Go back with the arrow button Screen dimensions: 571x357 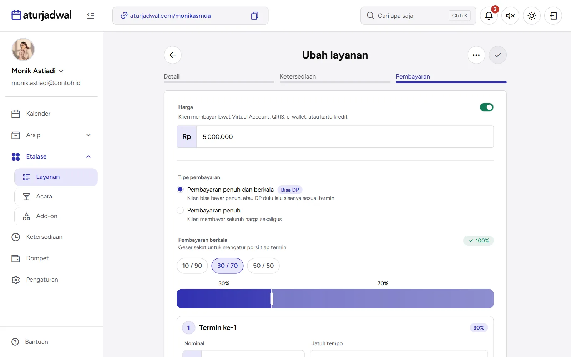173,55
